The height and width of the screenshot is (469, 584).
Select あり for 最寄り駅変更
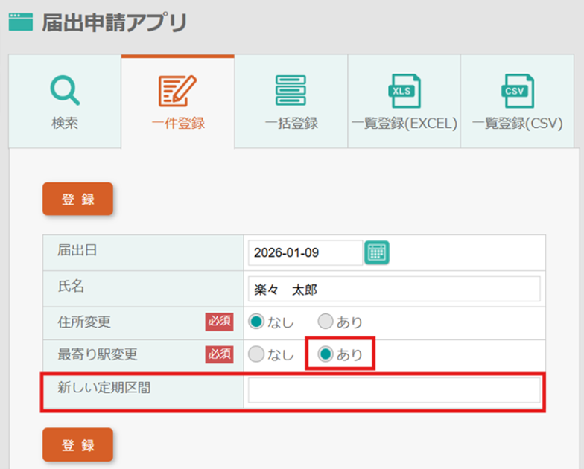[x=326, y=354]
